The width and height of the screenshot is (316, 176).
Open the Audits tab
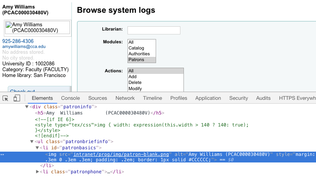[263, 98]
